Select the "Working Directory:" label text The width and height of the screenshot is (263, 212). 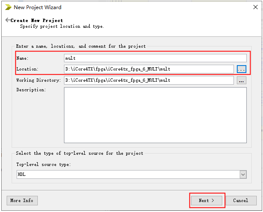(x=38, y=80)
